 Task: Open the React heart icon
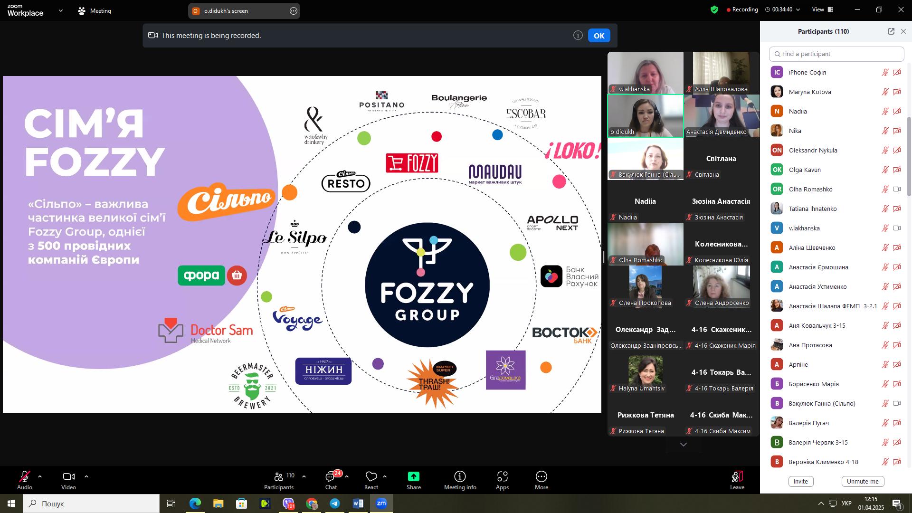coord(371,476)
